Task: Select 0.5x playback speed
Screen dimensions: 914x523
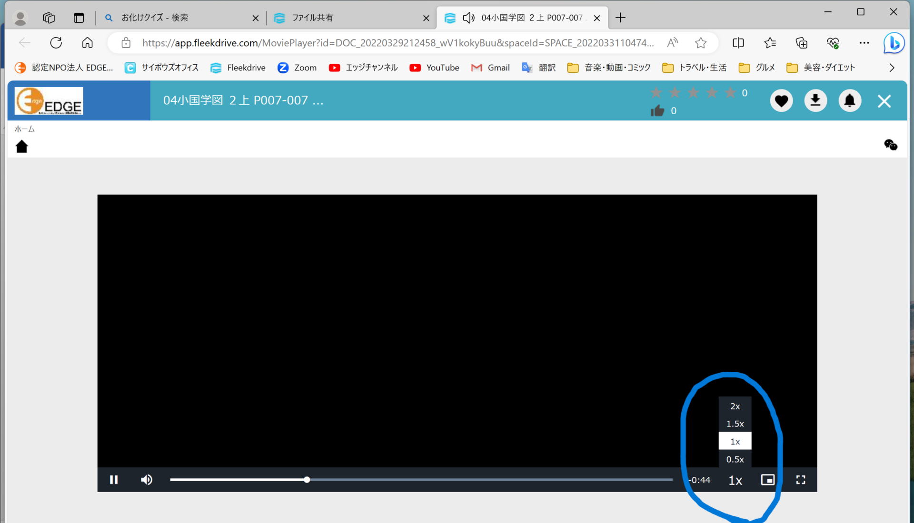Action: (x=735, y=459)
